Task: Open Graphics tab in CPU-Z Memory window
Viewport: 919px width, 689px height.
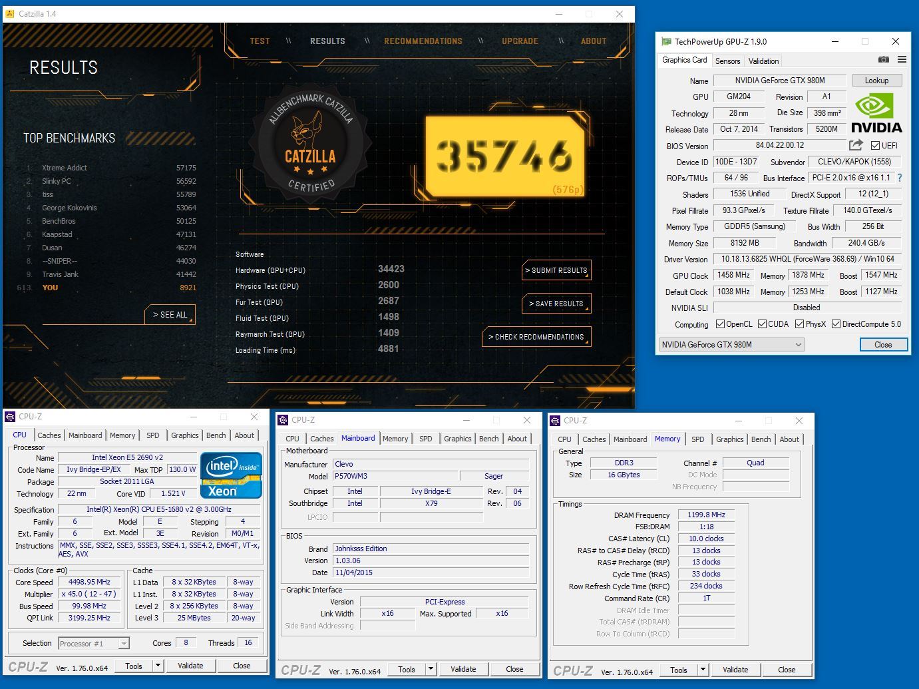Action: click(x=730, y=439)
